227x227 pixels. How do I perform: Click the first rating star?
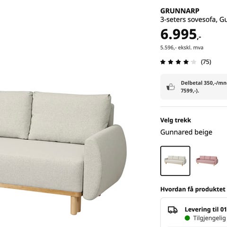point(163,62)
